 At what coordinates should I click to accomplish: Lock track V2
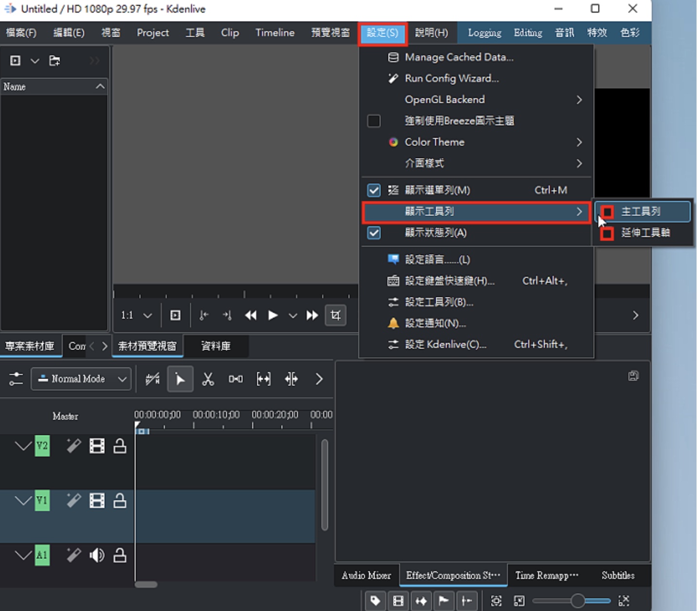tap(120, 446)
